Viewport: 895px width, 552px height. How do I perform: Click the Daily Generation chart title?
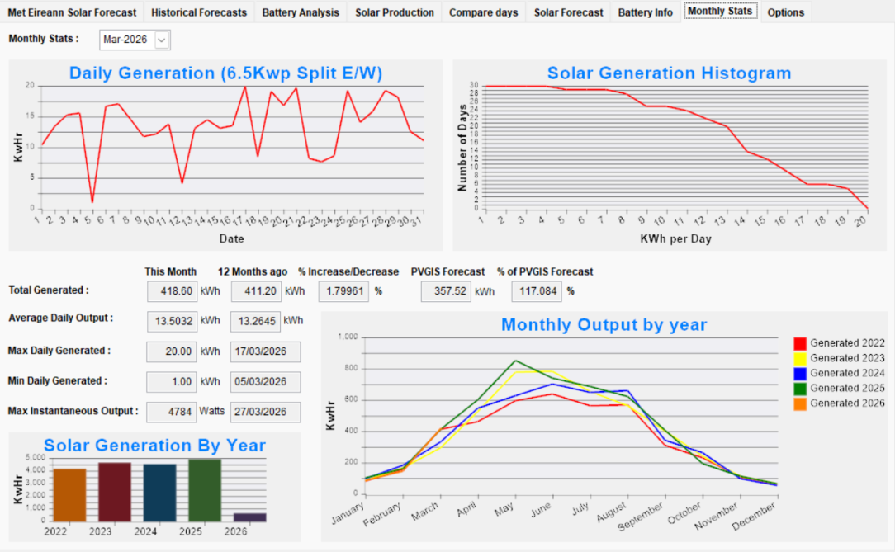tap(225, 73)
